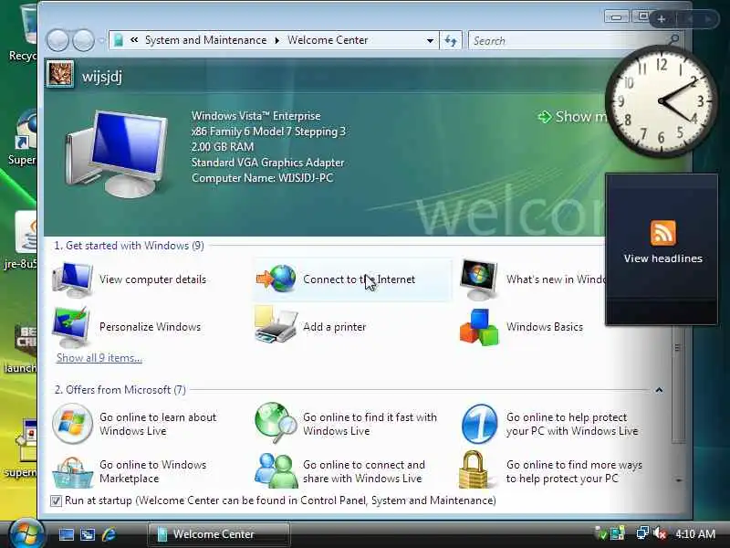The image size is (730, 548).
Task: Click the Add a printer icon
Action: click(x=276, y=325)
